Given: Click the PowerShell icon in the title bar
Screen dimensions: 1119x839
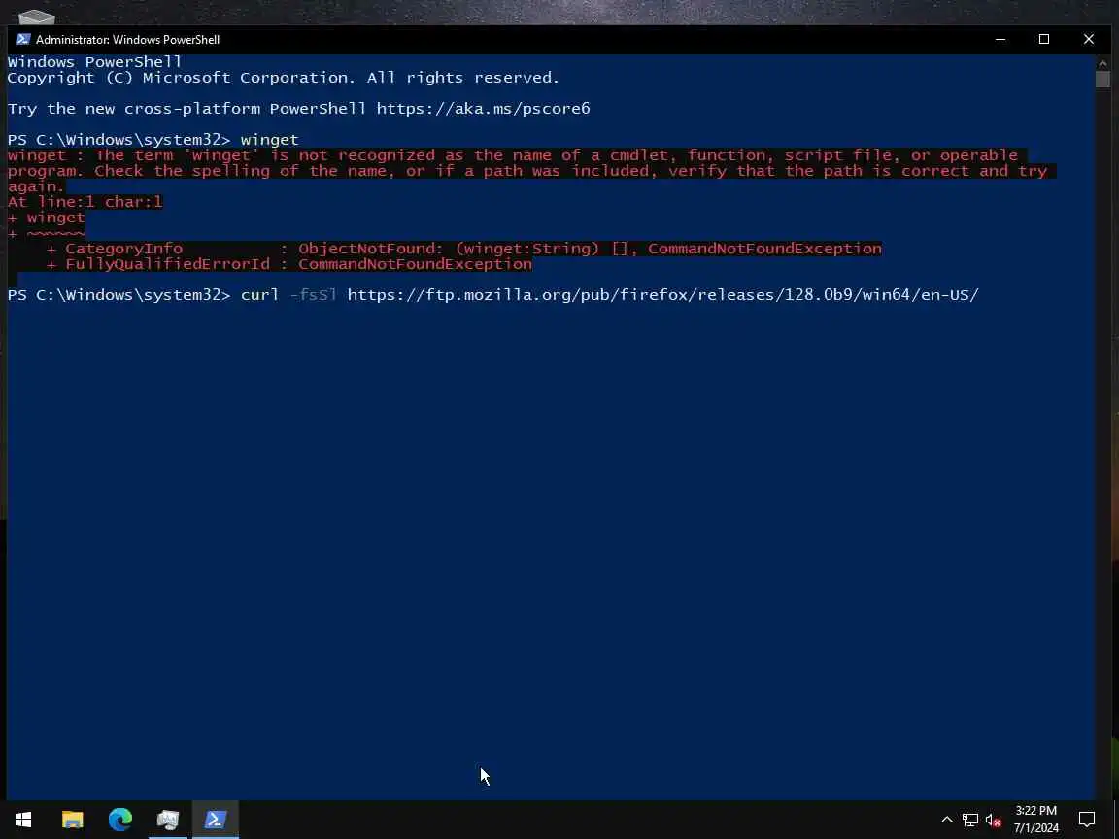Looking at the screenshot, I should pyautogui.click(x=23, y=39).
